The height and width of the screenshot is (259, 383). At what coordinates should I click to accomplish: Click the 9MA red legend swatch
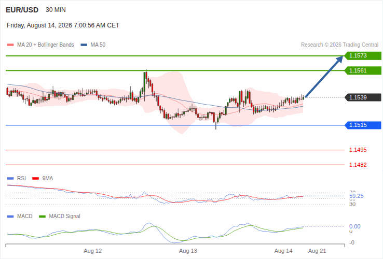36,179
